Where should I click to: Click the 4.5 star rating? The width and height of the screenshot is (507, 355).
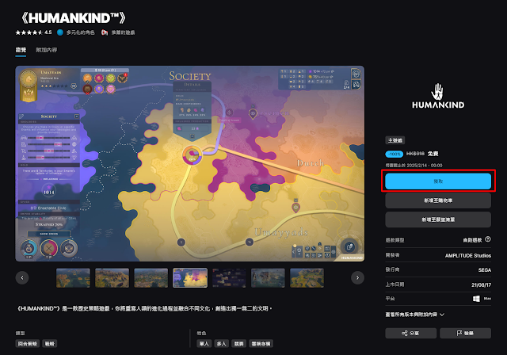point(33,32)
